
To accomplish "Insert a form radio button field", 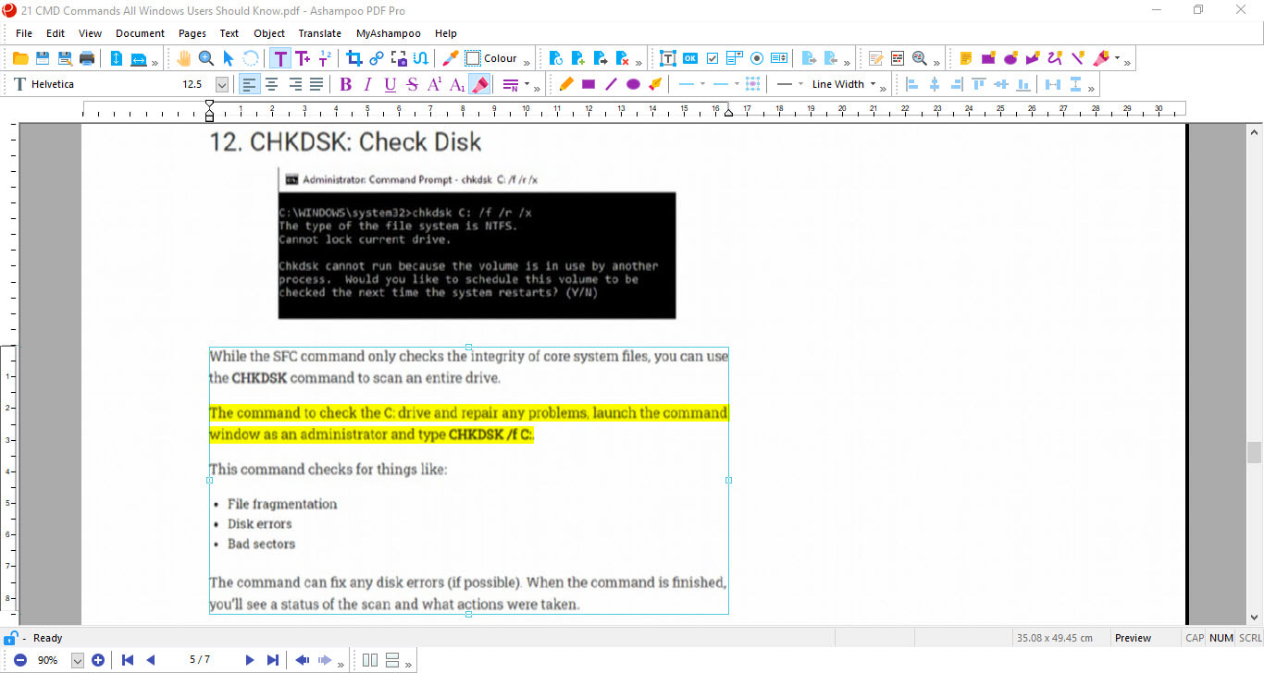I will pyautogui.click(x=757, y=58).
